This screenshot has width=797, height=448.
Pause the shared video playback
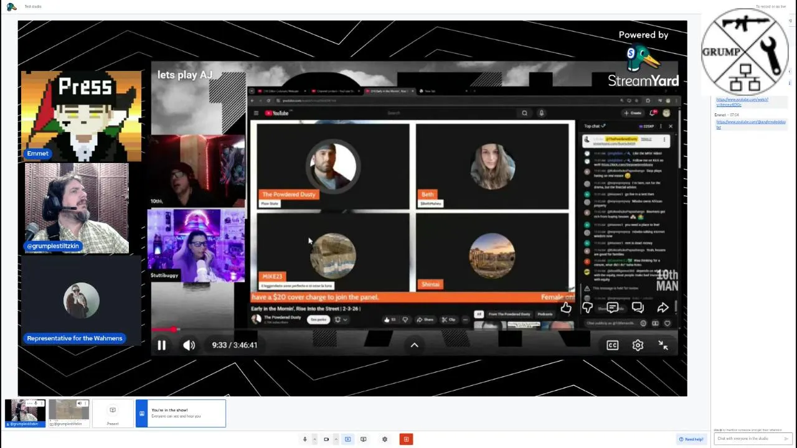(161, 345)
